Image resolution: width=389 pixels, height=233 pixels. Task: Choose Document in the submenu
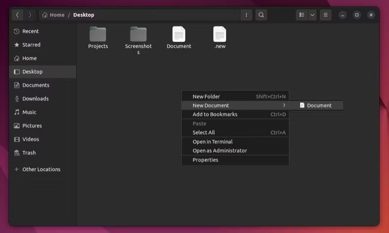pyautogui.click(x=318, y=106)
